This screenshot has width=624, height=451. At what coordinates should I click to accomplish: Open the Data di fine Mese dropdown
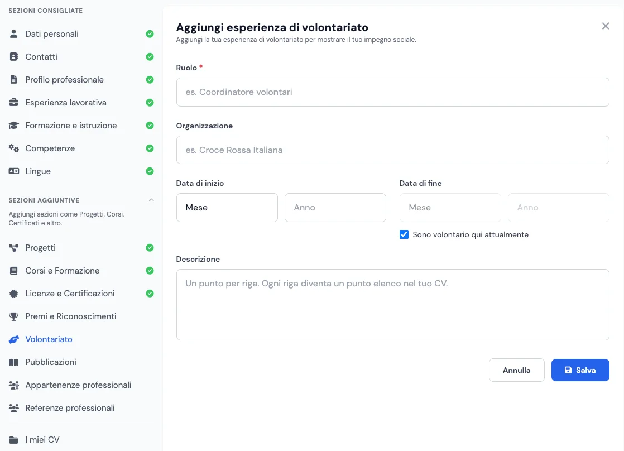(x=450, y=208)
